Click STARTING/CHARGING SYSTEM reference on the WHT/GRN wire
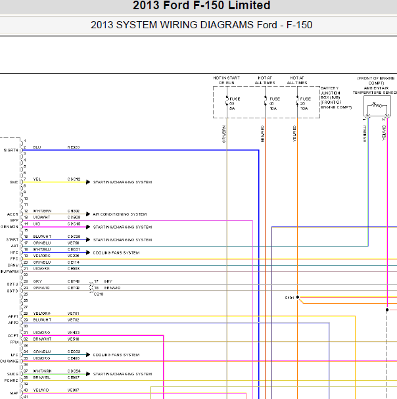This screenshot has height=399, width=397. point(122,374)
